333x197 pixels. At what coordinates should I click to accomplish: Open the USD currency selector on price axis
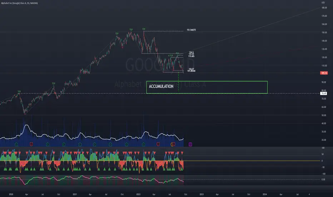tap(323, 3)
